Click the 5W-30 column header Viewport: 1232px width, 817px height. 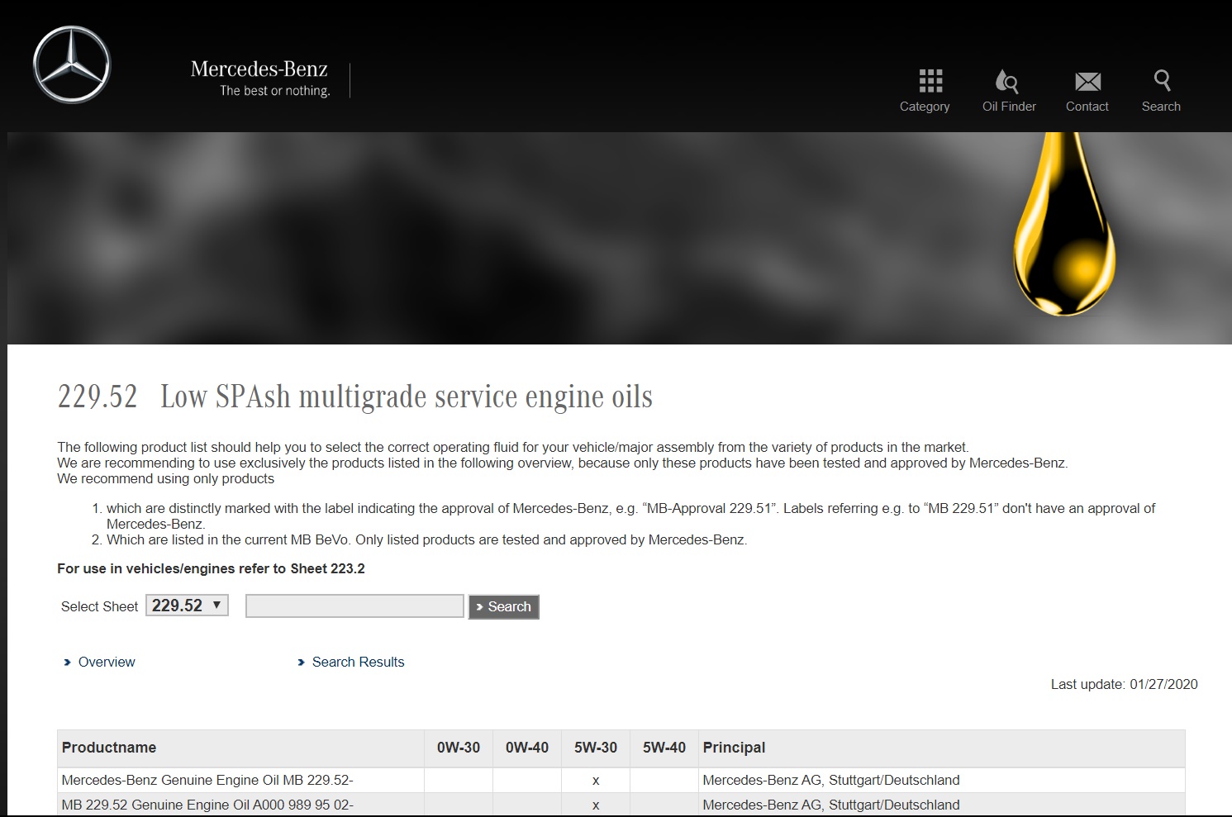(596, 748)
